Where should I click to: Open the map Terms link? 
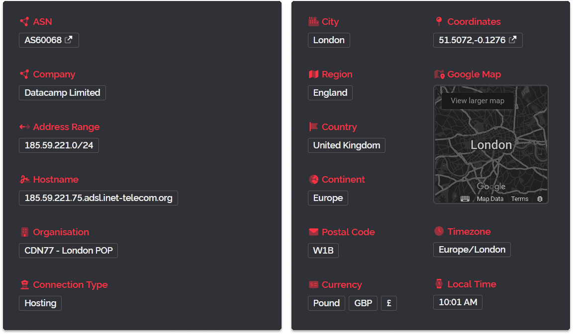(520, 199)
